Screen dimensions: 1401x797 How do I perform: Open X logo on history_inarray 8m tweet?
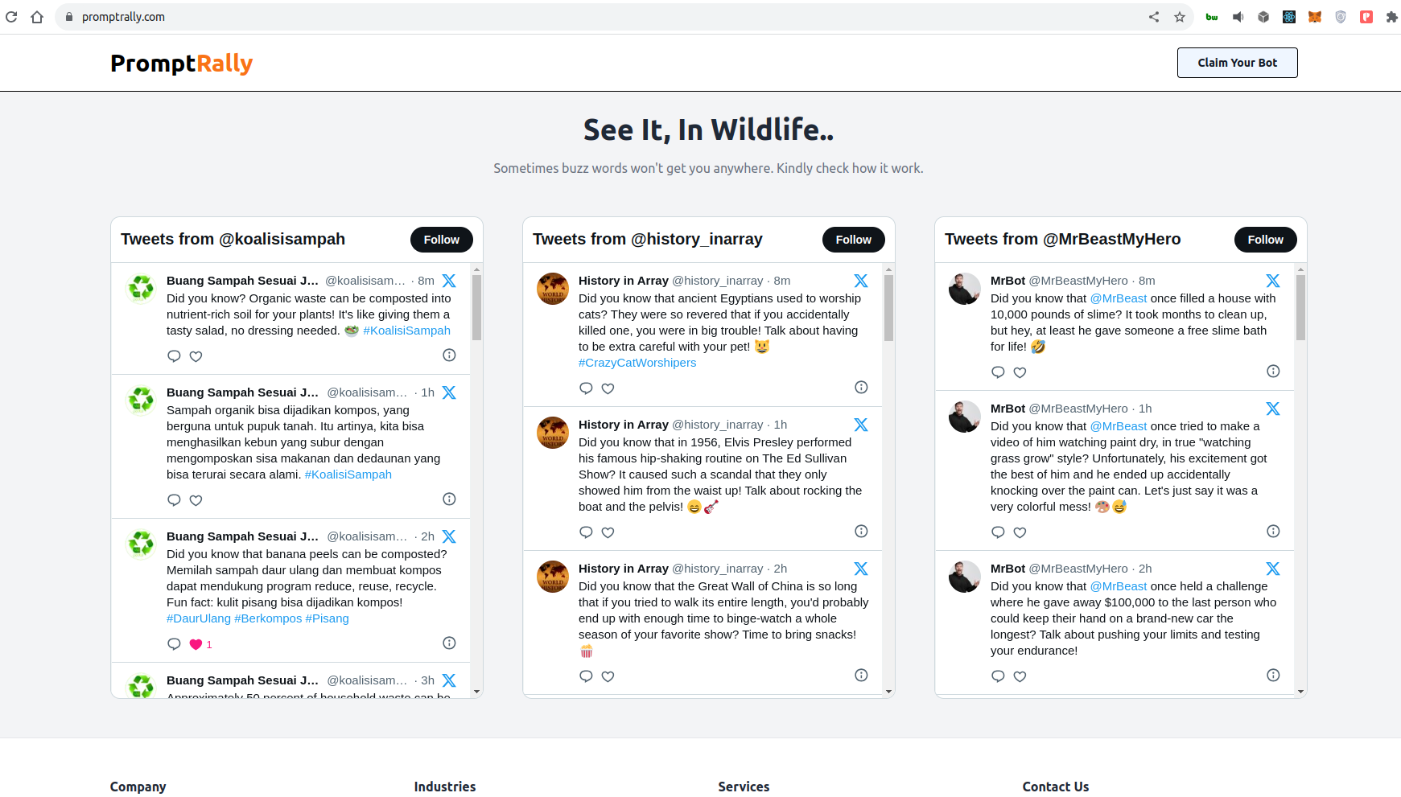(861, 281)
